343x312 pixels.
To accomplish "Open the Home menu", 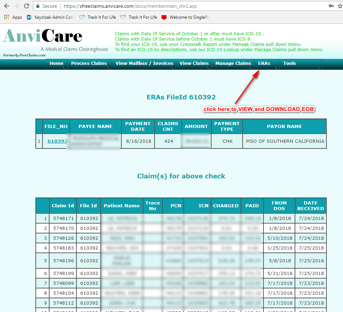I will 57,63.
